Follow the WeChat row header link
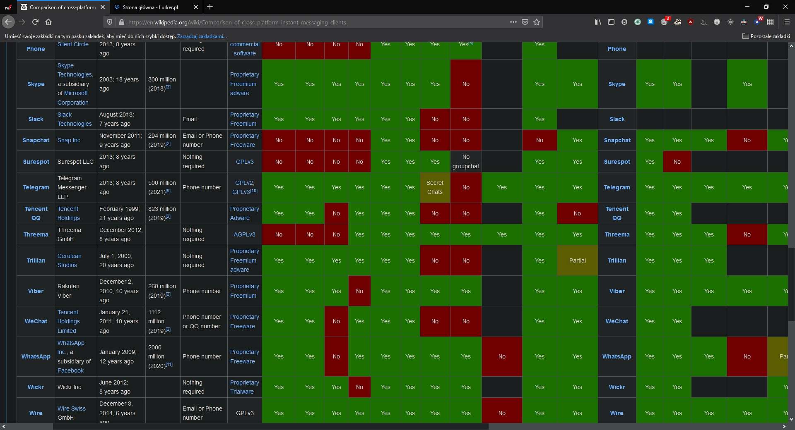Image resolution: width=795 pixels, height=430 pixels. [x=36, y=321]
